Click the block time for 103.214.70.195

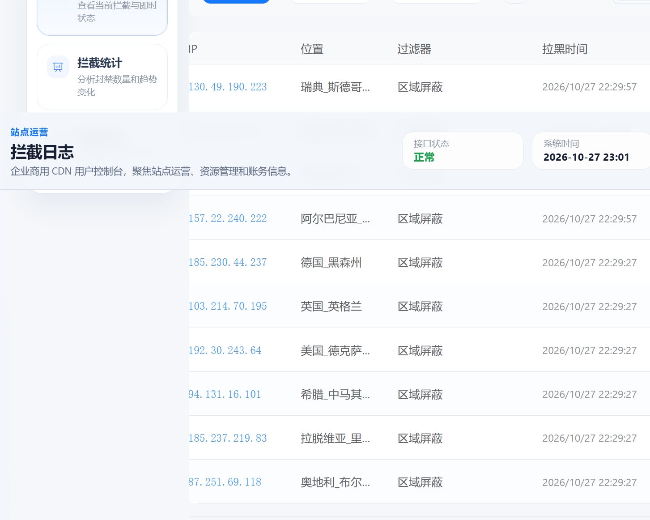(590, 307)
